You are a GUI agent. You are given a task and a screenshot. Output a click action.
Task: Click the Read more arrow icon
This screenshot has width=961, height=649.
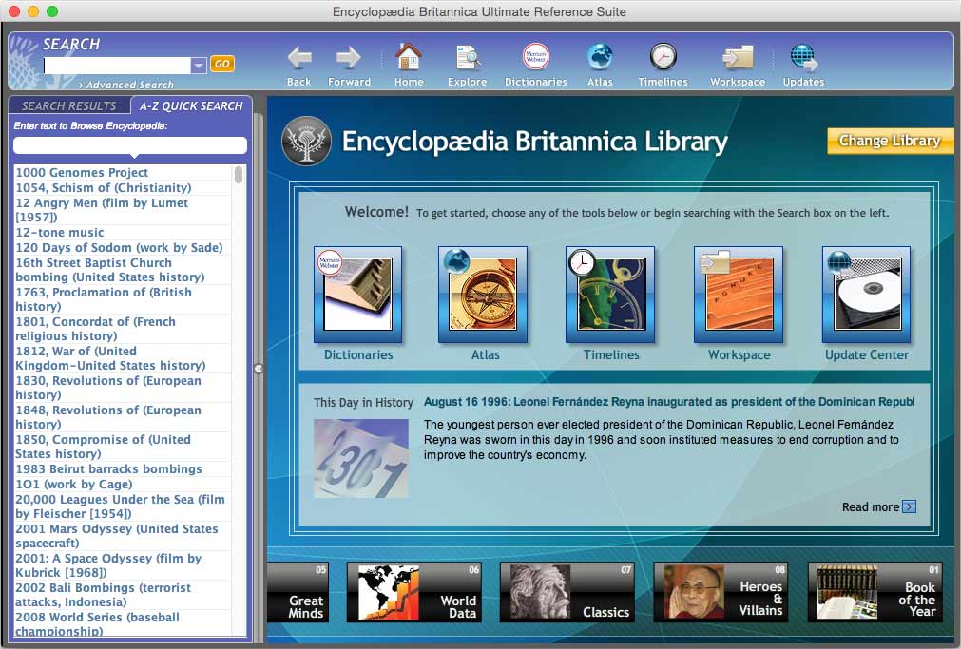[x=910, y=506]
